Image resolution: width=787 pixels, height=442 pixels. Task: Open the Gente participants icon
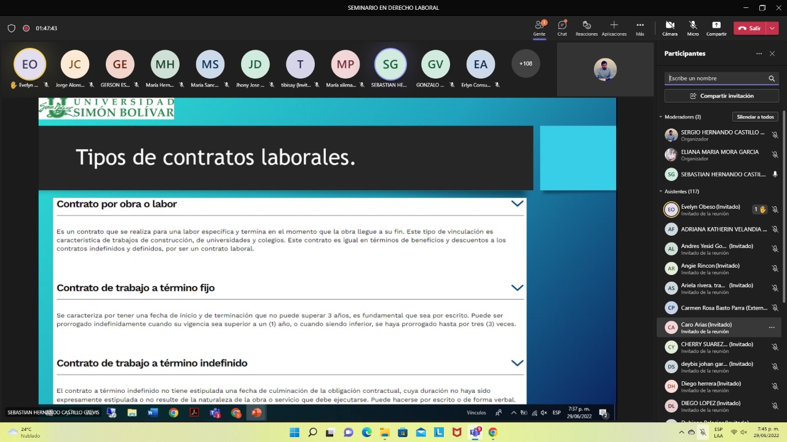point(539,25)
